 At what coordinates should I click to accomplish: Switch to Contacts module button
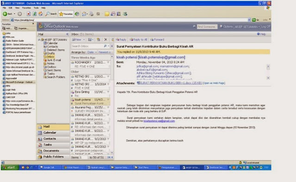tap(53, 139)
